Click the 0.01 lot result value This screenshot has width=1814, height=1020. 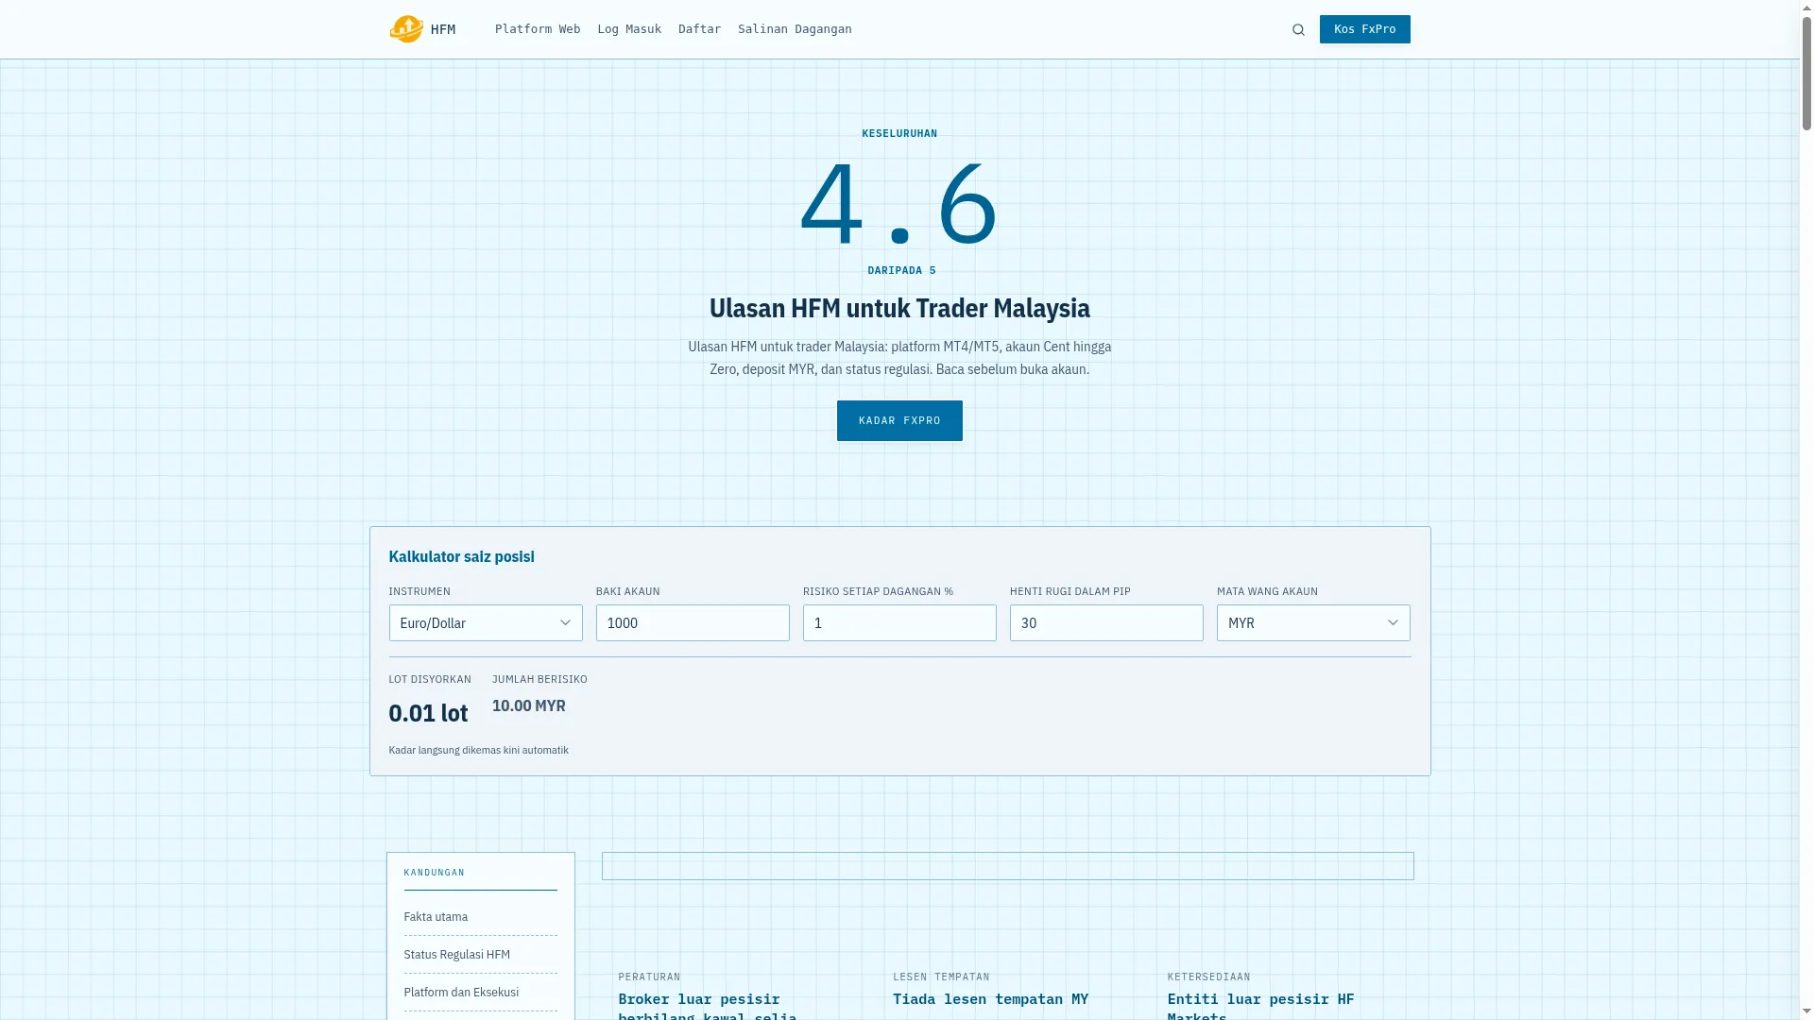[x=428, y=713]
